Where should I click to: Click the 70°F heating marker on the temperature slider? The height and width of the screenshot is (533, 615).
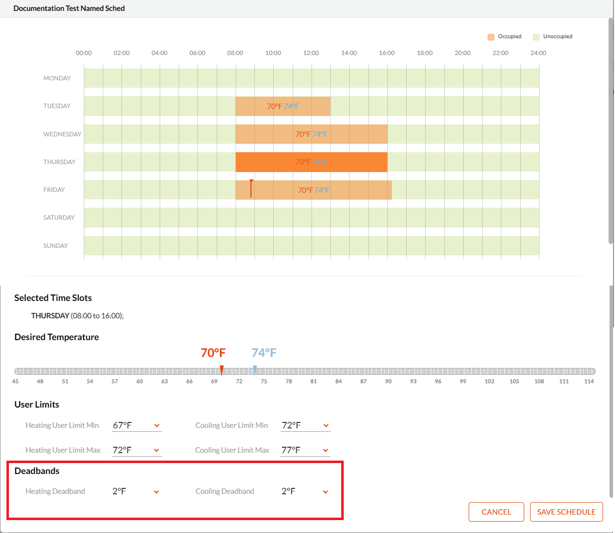(221, 369)
